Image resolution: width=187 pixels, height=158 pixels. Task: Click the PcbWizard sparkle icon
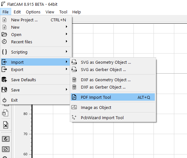coord(74,117)
